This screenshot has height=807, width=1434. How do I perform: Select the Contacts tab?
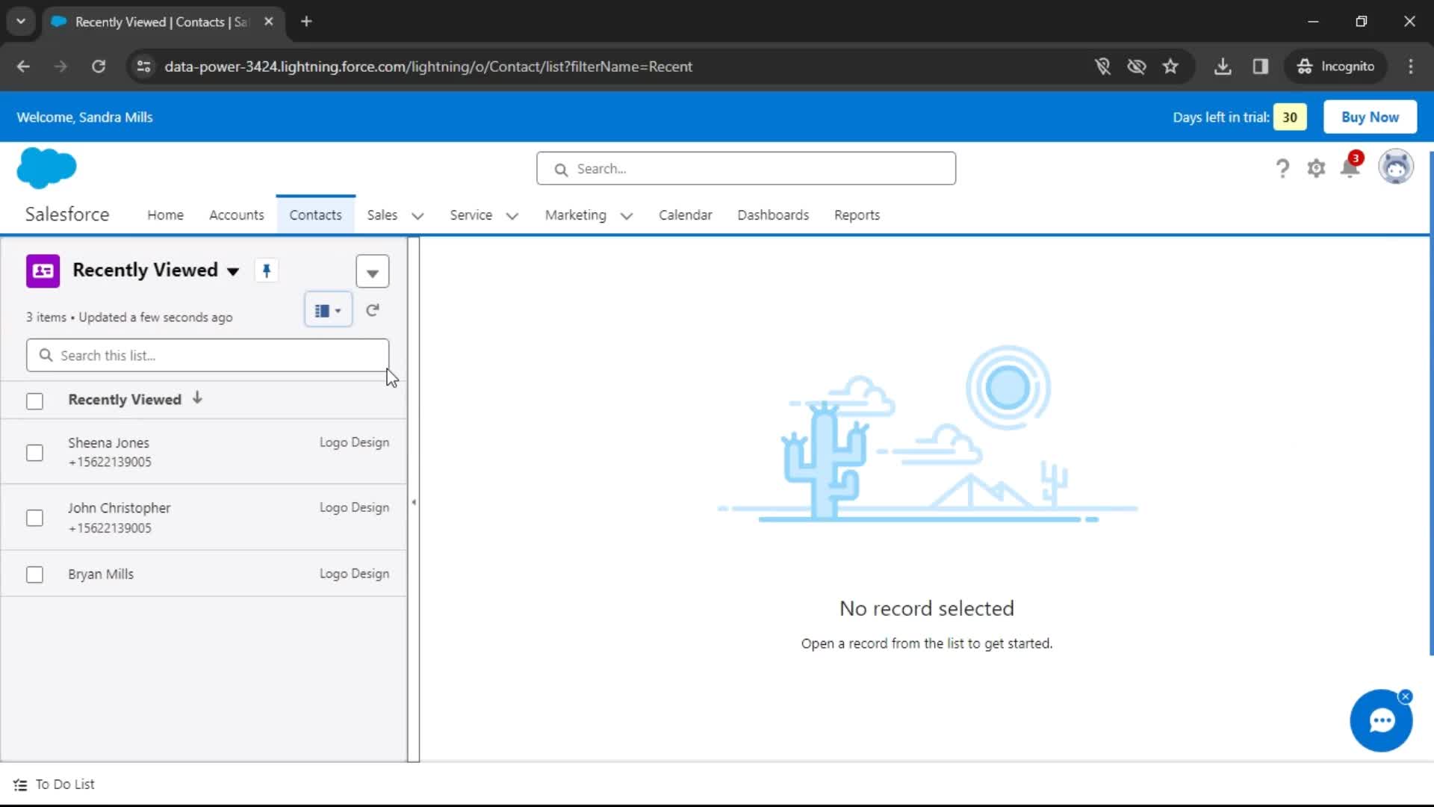pyautogui.click(x=315, y=215)
